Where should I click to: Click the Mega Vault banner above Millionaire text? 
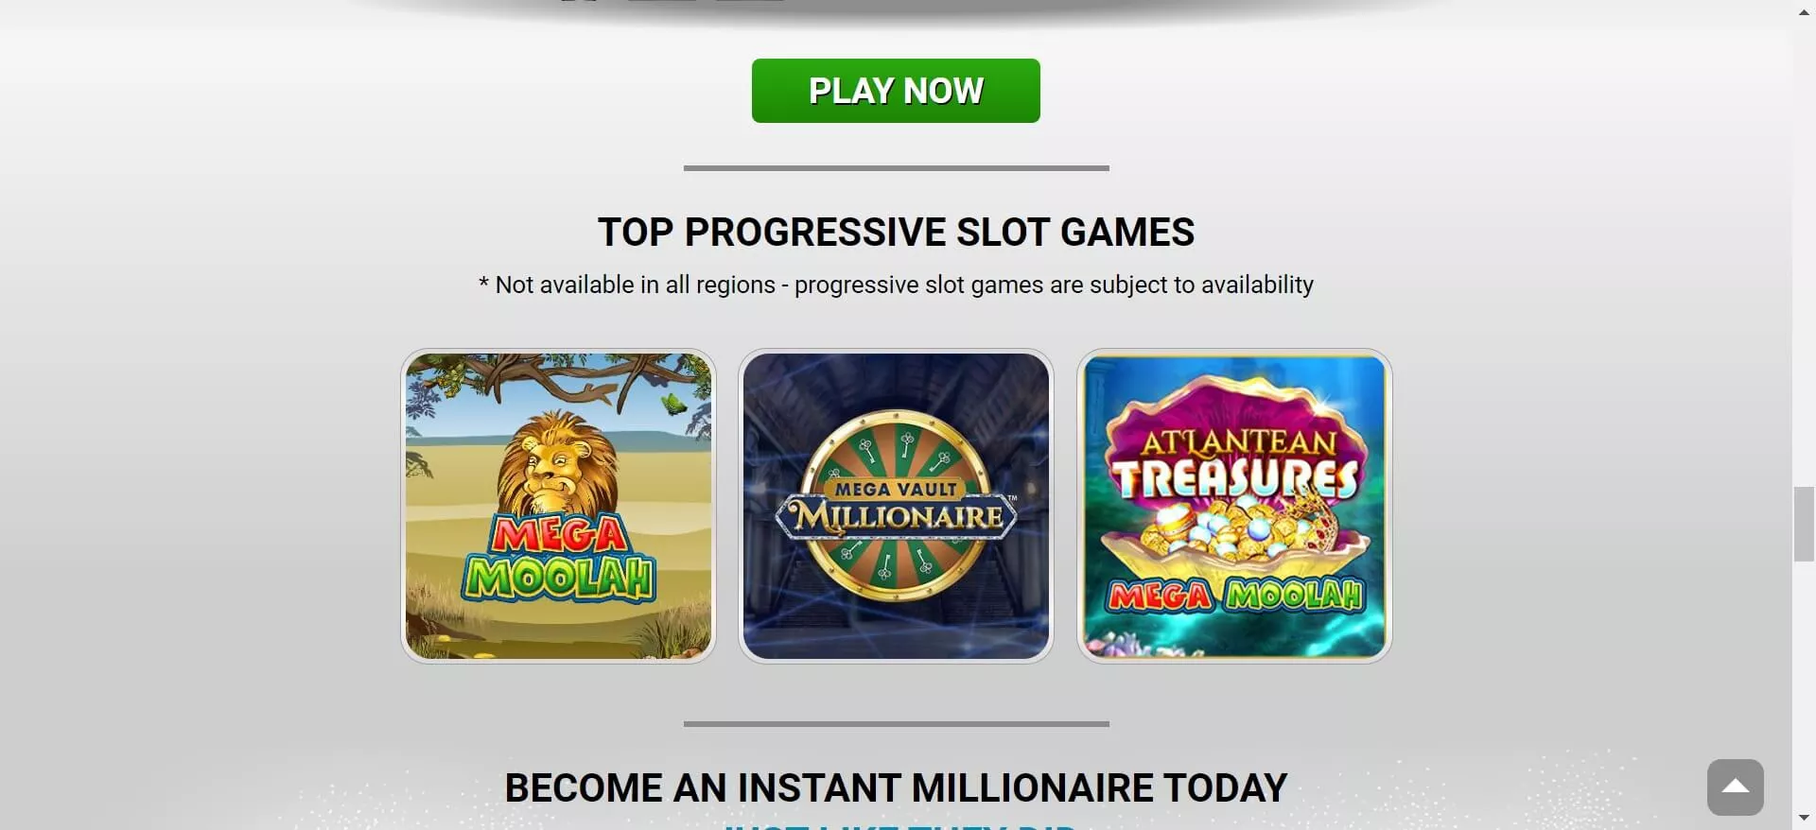pos(896,489)
